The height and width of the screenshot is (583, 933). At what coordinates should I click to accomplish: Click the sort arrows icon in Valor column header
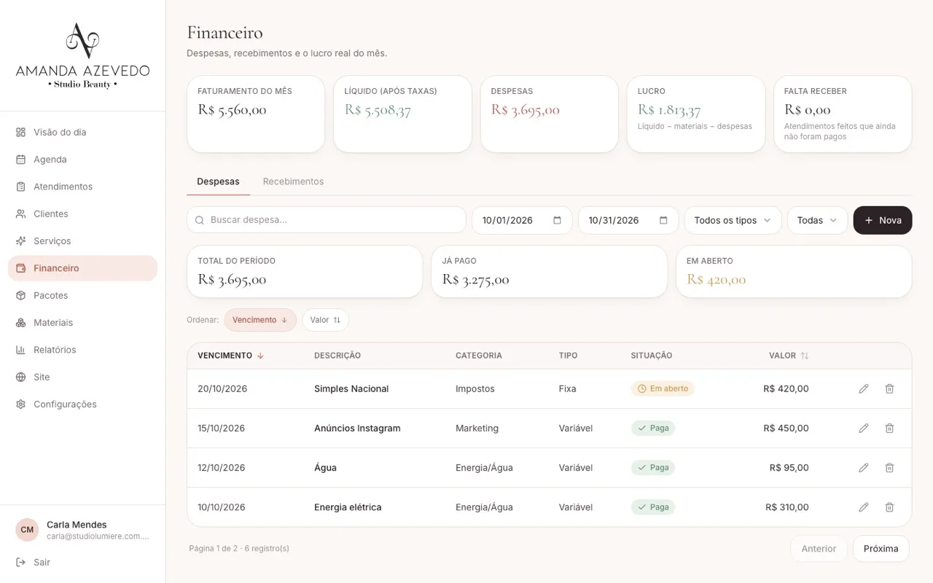pyautogui.click(x=805, y=356)
